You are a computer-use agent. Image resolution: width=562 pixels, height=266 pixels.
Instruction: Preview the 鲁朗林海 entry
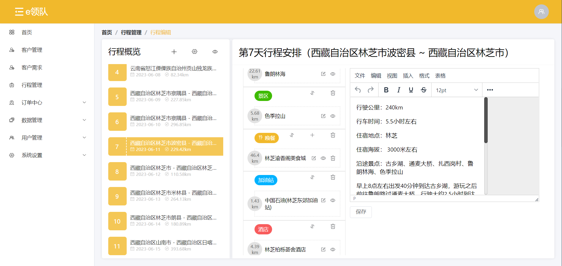click(x=333, y=74)
